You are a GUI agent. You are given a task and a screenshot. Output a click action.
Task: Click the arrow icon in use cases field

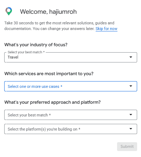pyautogui.click(x=131, y=86)
